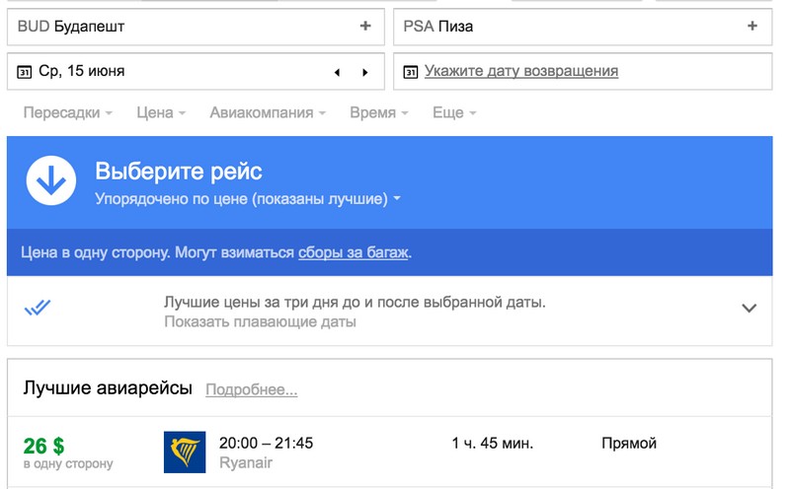Click the Ryanair airline logo
Screen dimensions: 790x489
[x=185, y=452]
